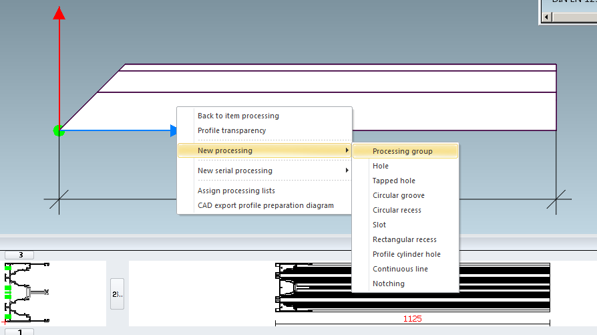Choose Circular recess processing
The width and height of the screenshot is (597, 335).
click(397, 210)
